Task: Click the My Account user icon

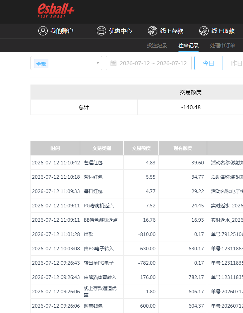Action: (43, 31)
